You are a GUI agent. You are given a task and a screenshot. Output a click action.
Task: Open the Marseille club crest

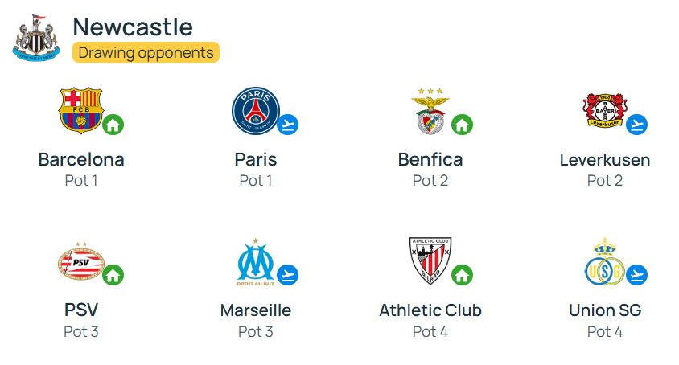click(256, 261)
